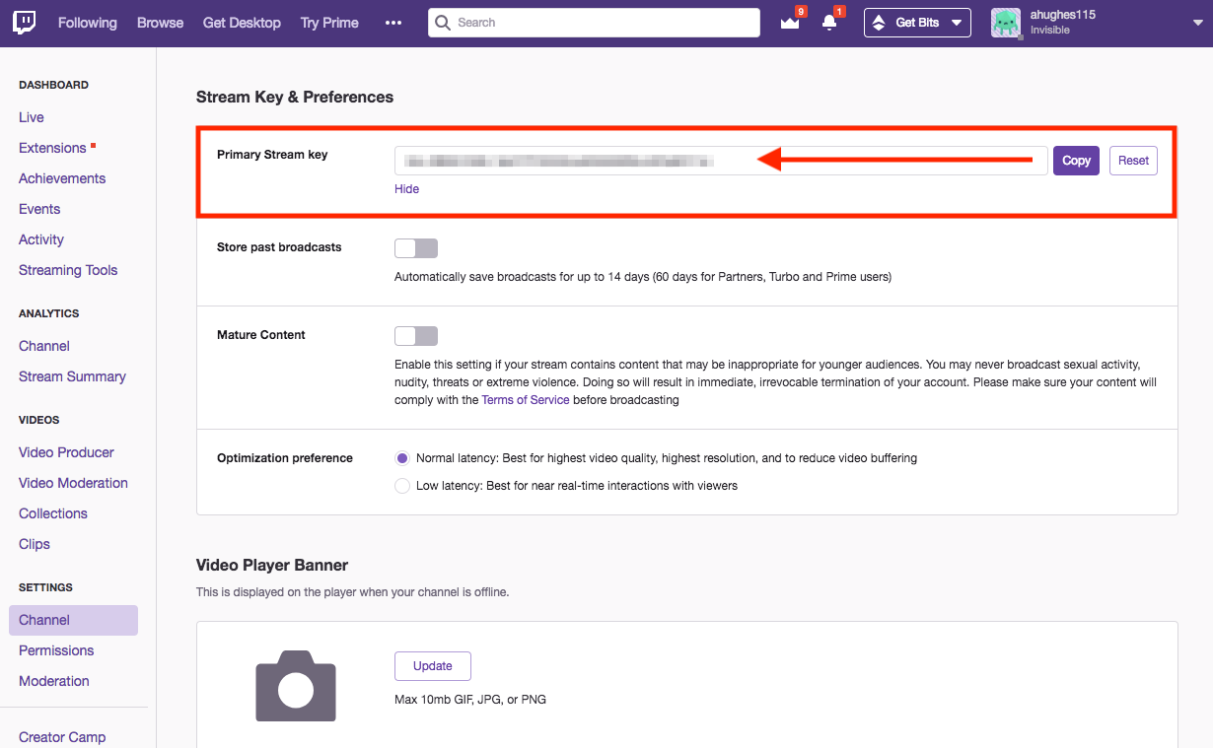Open the Prime loot crown icon
Screen dimensions: 1213x748
click(x=790, y=23)
